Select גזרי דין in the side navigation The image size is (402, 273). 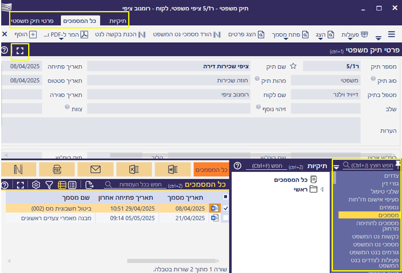click(x=390, y=184)
